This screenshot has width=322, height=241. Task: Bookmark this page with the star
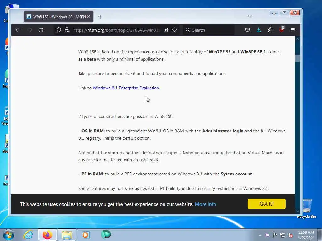pos(175,30)
